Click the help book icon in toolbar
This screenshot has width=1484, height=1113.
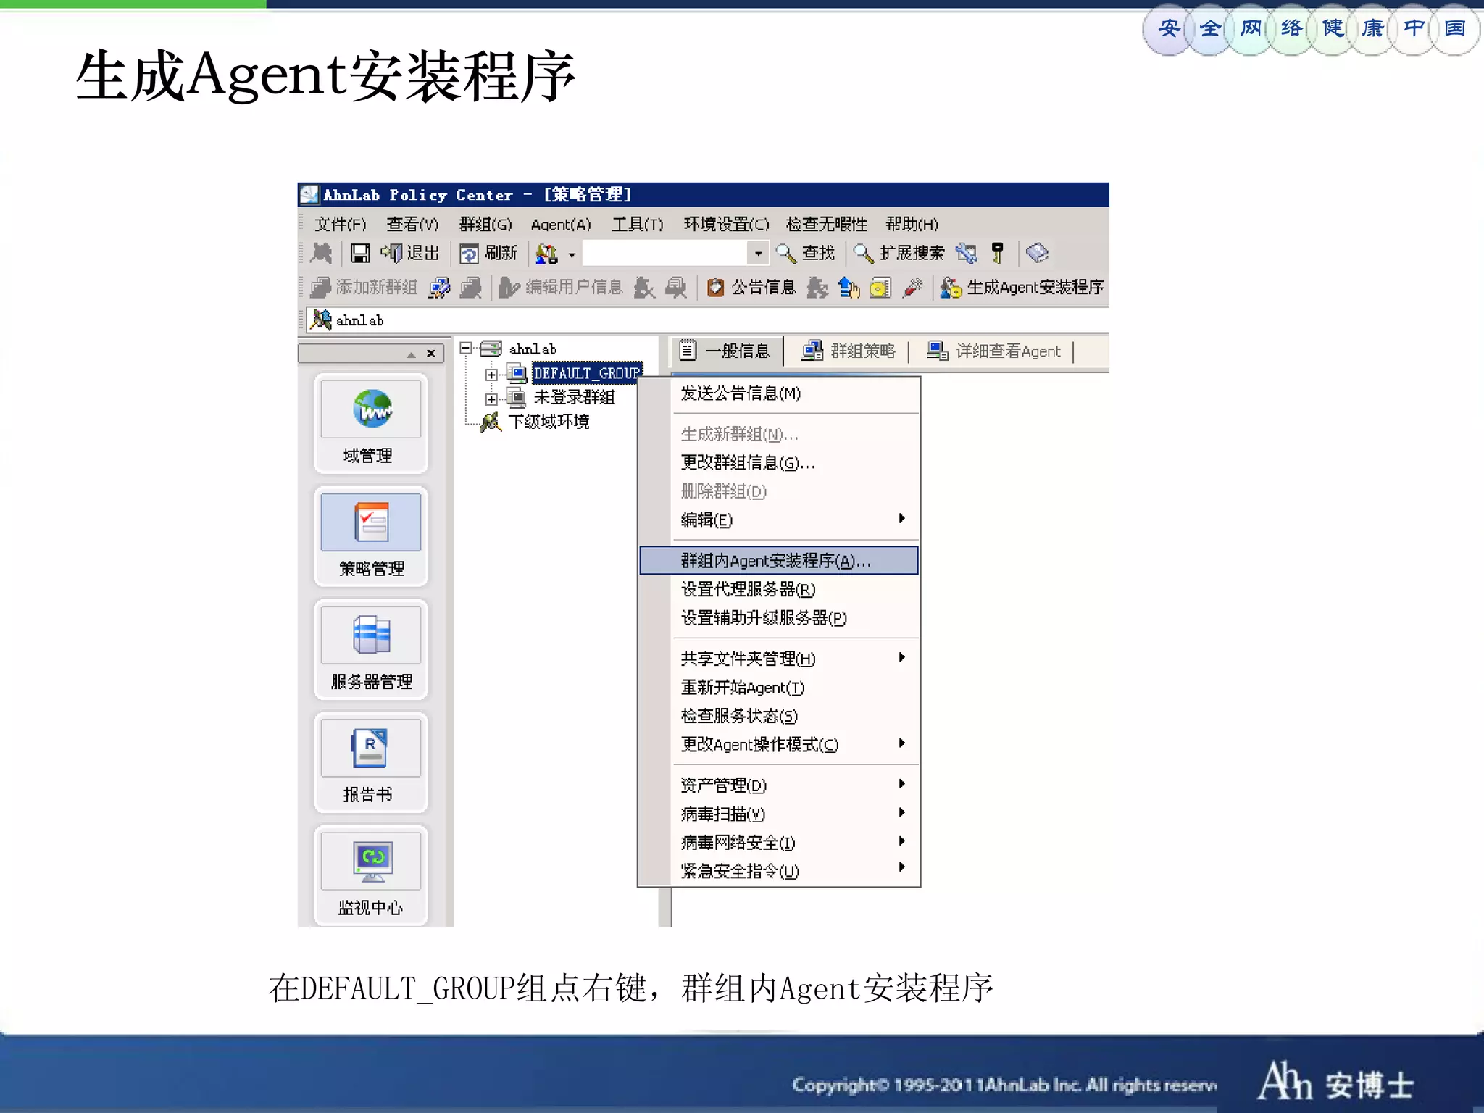tap(1037, 253)
